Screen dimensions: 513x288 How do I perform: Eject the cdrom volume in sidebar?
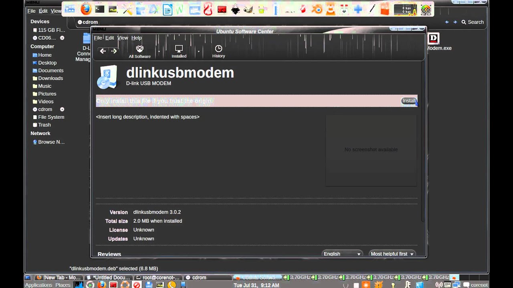pos(62,109)
